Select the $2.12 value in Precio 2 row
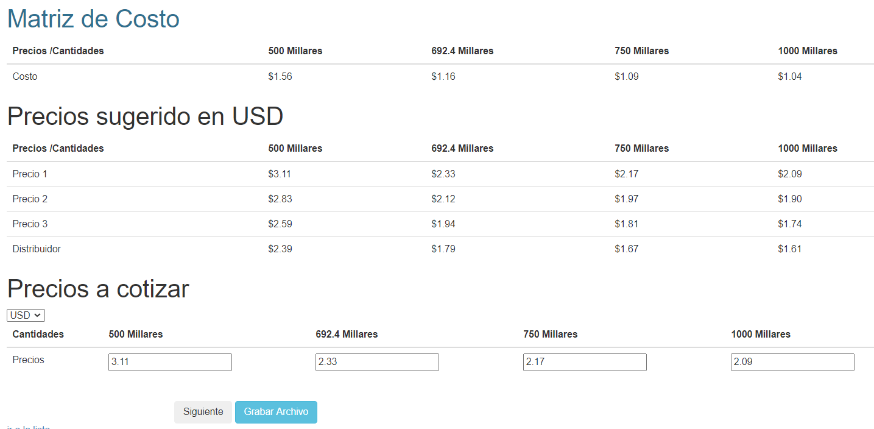This screenshot has height=429, width=874. coord(443,199)
